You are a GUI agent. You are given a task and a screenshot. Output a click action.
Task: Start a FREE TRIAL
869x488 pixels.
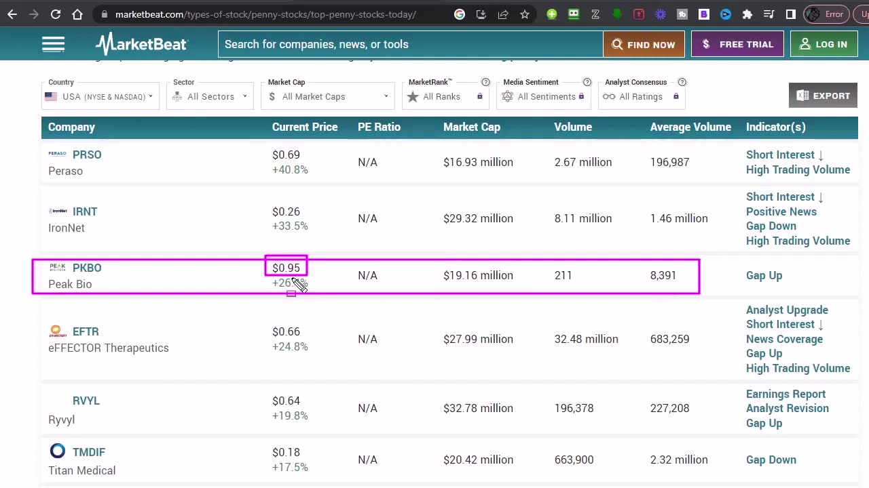737,44
